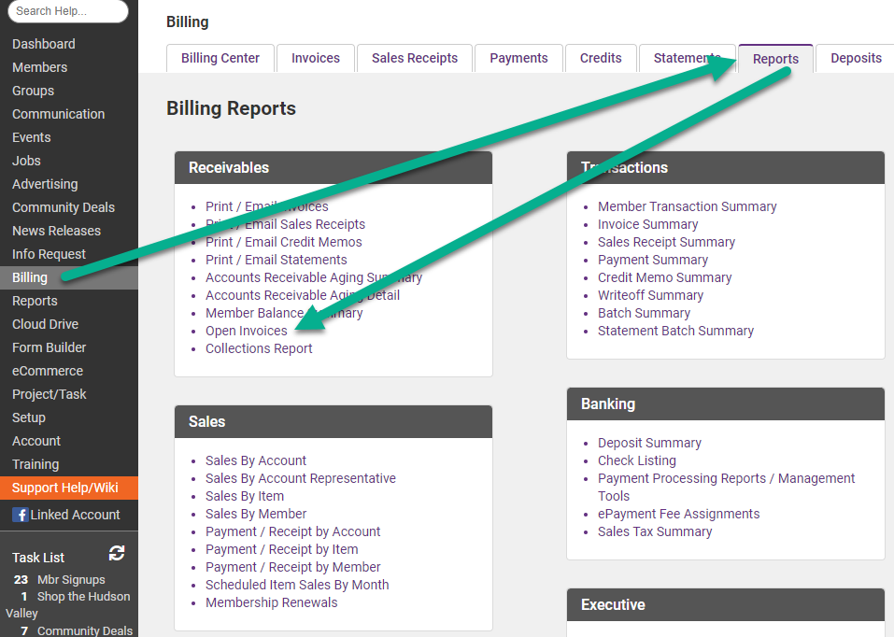
Task: Click the Deposit Summary link
Action: (x=649, y=443)
